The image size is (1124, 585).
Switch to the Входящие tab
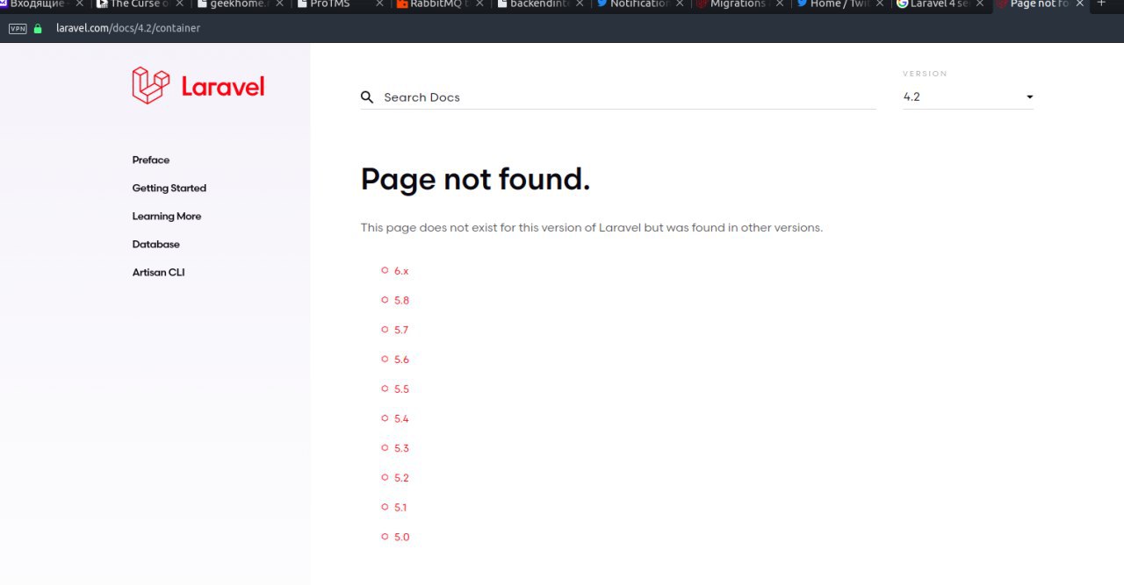(x=35, y=4)
